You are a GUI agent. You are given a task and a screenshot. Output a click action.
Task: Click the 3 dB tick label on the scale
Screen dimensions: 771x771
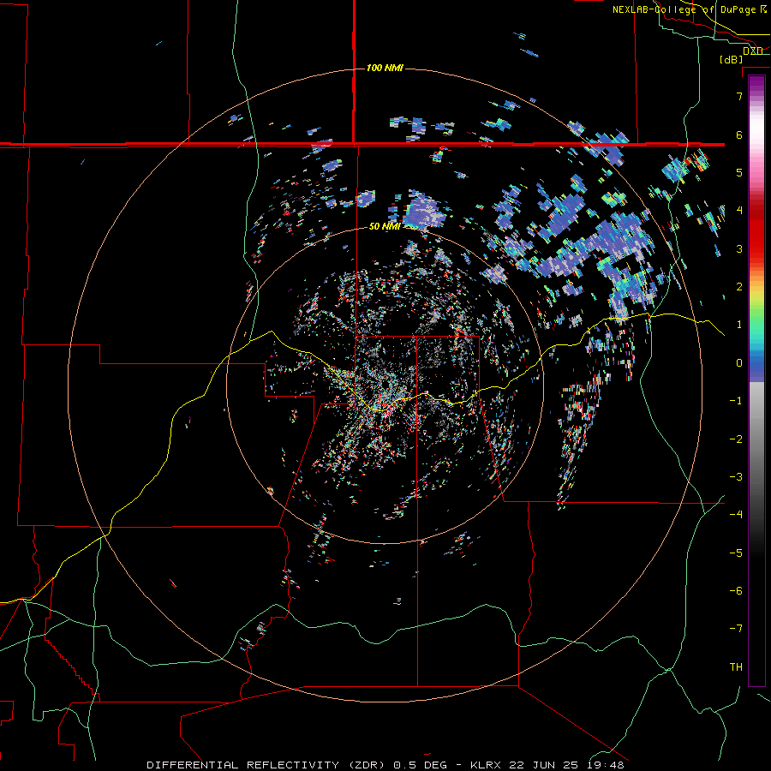coord(739,248)
